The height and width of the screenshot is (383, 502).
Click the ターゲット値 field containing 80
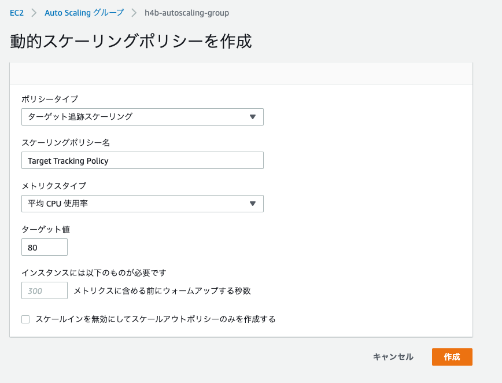[45, 247]
